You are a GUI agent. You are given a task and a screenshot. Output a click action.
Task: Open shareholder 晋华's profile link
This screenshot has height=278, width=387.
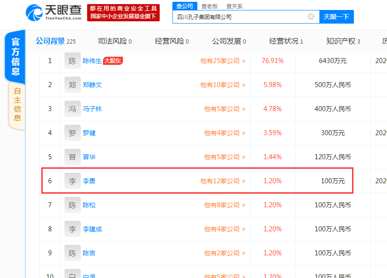coord(89,157)
